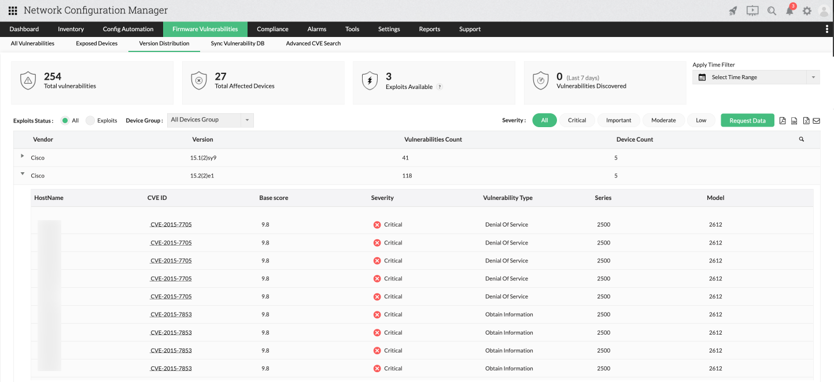Image resolution: width=834 pixels, height=382 pixels.
Task: Export the table as Excel file
Action: click(x=806, y=121)
